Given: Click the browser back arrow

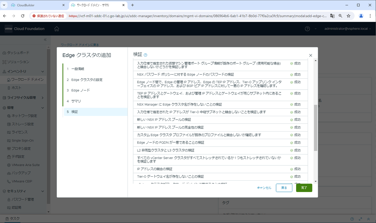Looking at the screenshot, I should click(5, 16).
